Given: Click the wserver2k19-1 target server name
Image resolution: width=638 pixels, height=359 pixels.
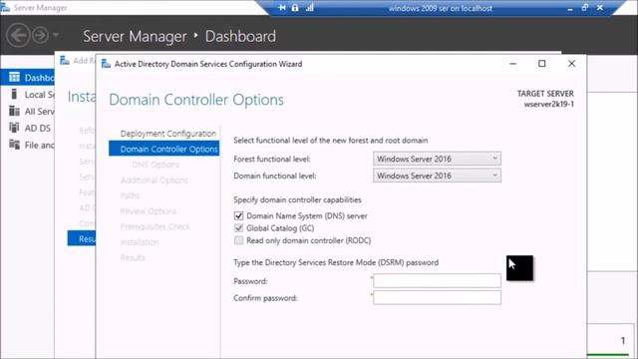Looking at the screenshot, I should pyautogui.click(x=549, y=104).
